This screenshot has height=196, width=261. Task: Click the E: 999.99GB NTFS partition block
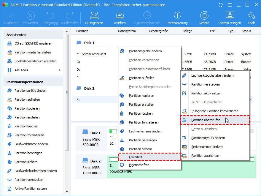click(181, 167)
